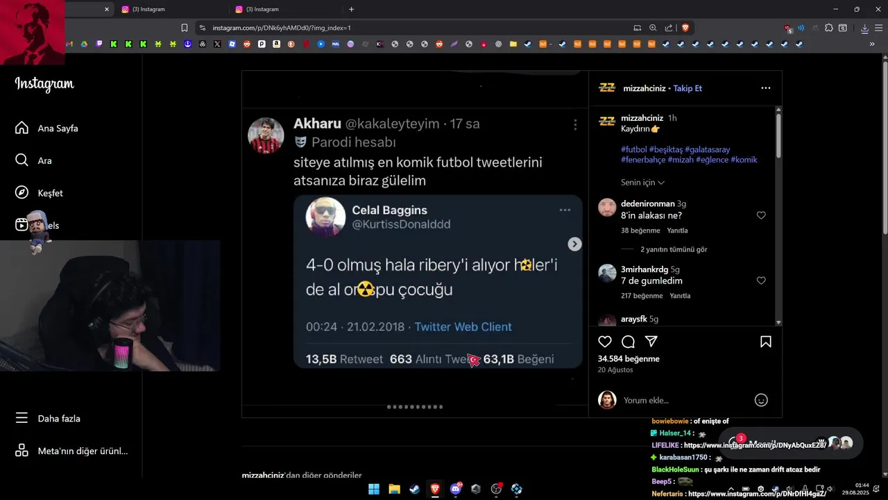Like 3mirhankrdg's comment

point(761,281)
